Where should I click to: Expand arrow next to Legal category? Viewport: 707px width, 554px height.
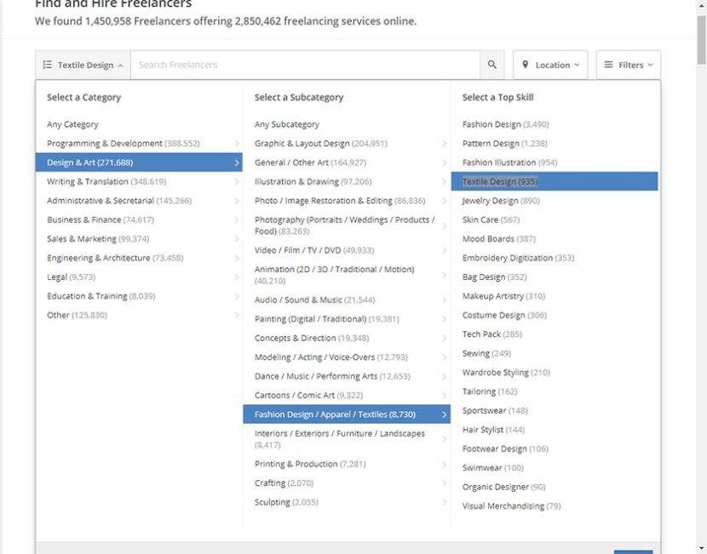pyautogui.click(x=236, y=277)
